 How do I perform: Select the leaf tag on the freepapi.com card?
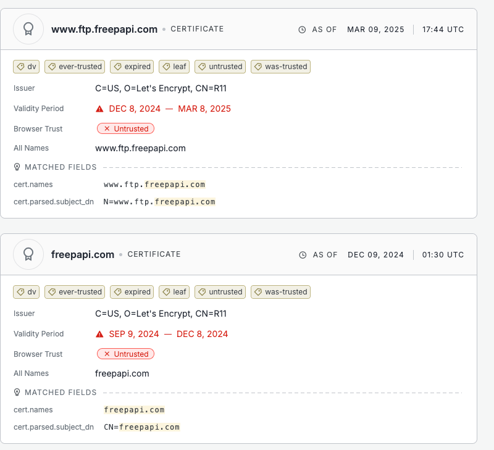pos(174,292)
